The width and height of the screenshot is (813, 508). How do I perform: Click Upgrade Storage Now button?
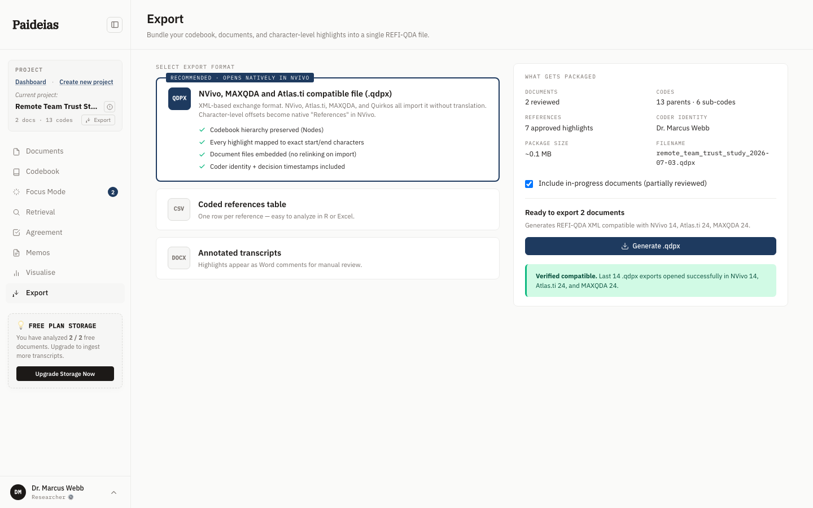pos(65,374)
